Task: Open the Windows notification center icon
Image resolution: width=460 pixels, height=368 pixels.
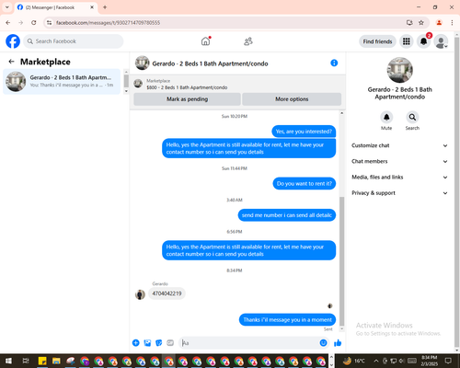Action: tap(448, 361)
